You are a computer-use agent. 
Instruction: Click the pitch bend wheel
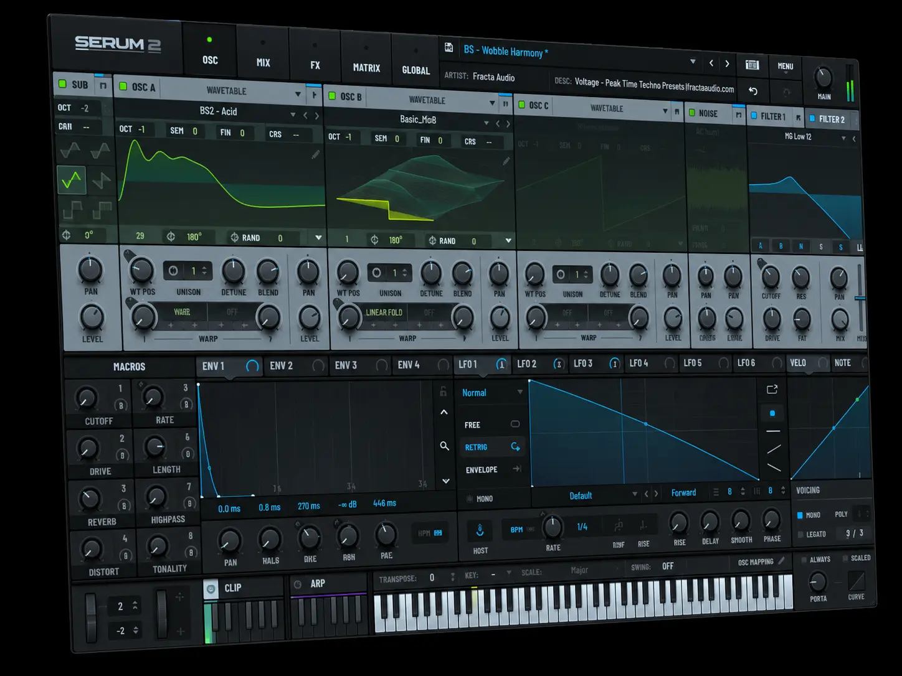pyautogui.click(x=91, y=617)
